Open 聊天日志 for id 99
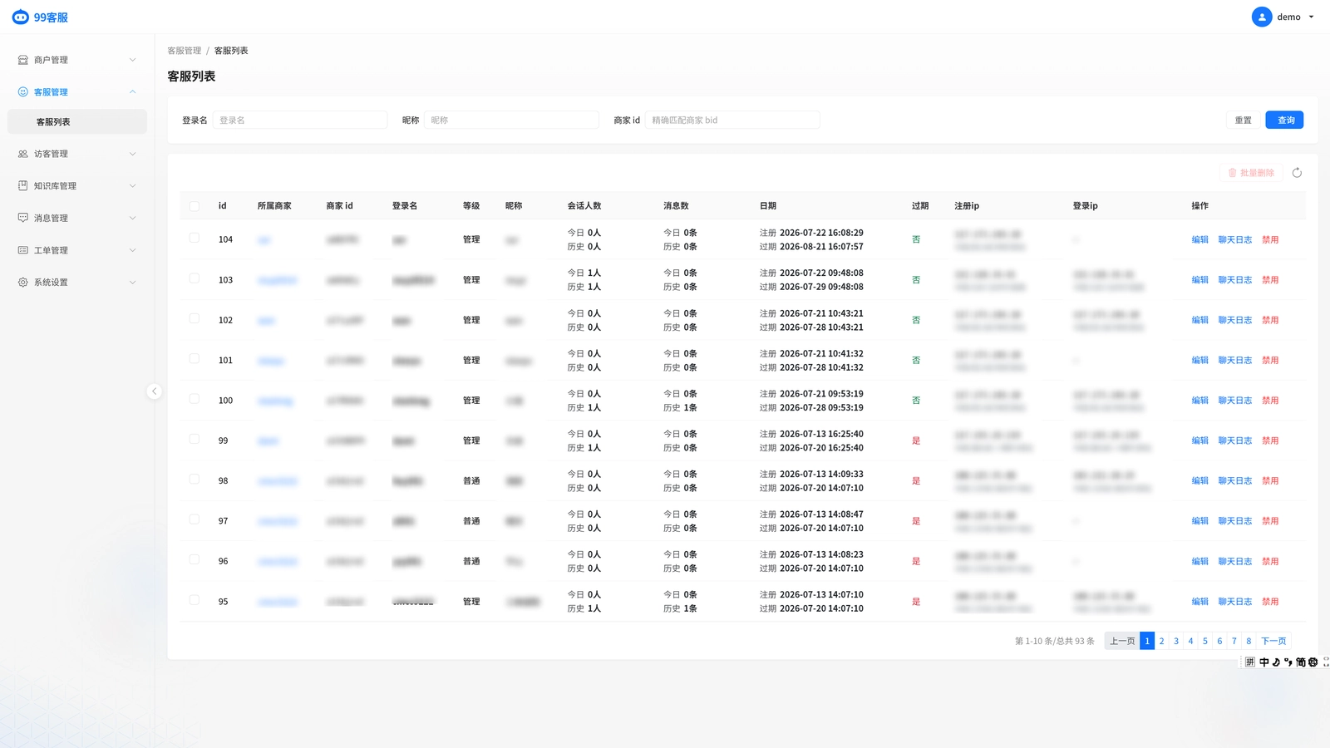This screenshot has height=748, width=1330. pyautogui.click(x=1234, y=440)
